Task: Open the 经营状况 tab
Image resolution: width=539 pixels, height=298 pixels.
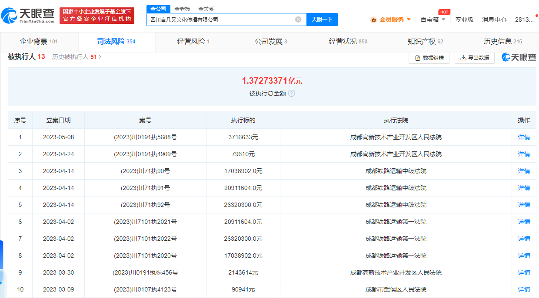Action: 348,42
